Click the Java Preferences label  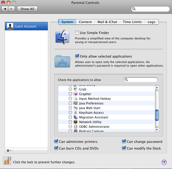(91, 103)
